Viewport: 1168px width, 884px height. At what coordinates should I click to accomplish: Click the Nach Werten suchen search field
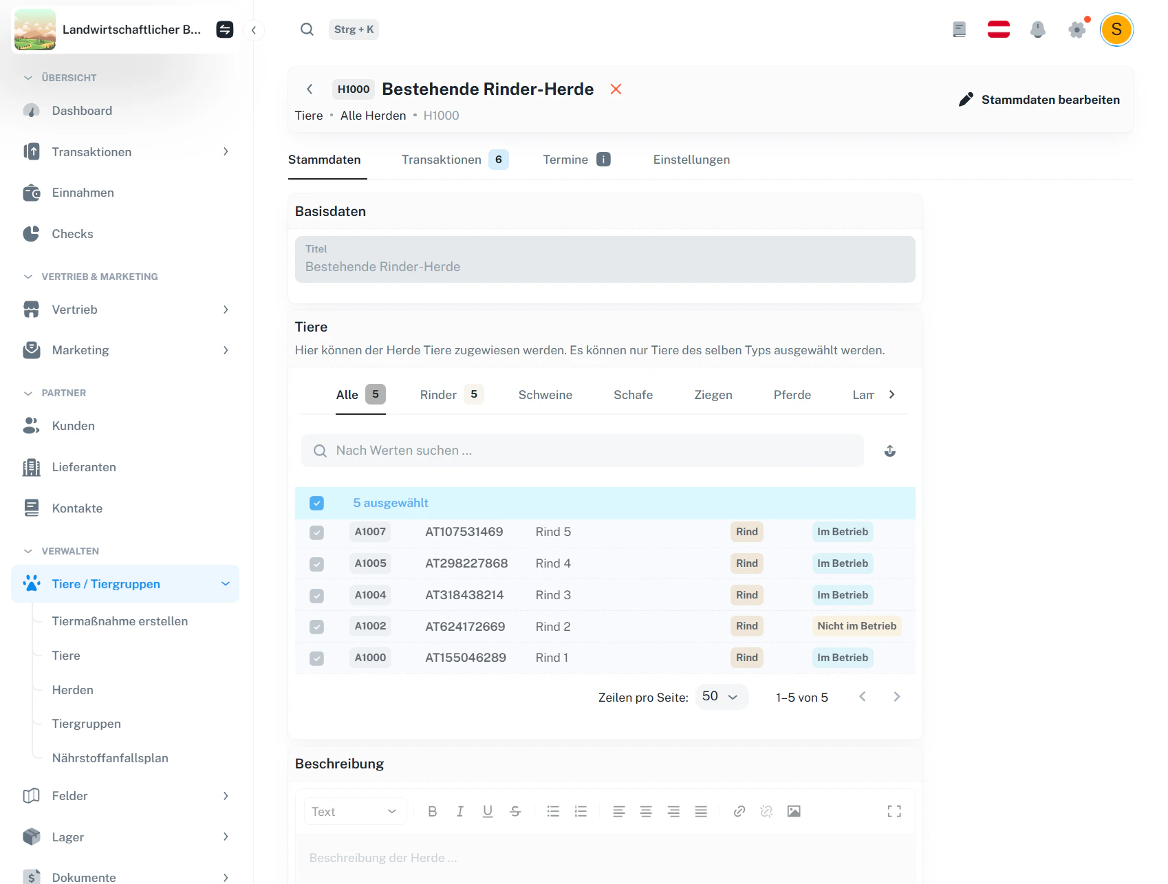point(582,451)
